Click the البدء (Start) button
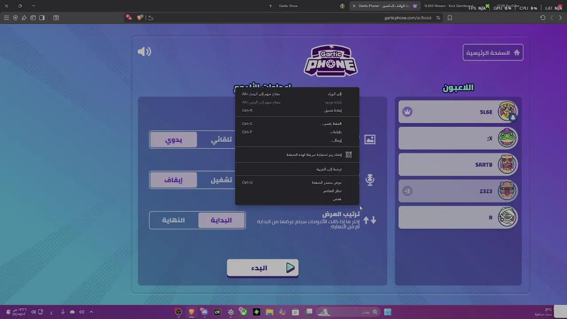 click(263, 268)
